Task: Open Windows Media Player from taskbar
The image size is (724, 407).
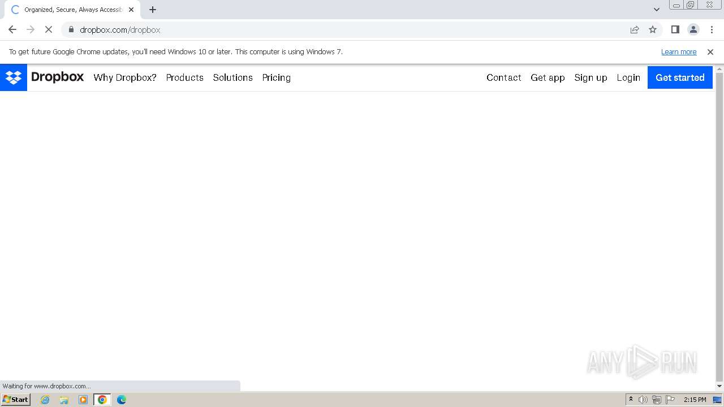Action: pyautogui.click(x=83, y=400)
